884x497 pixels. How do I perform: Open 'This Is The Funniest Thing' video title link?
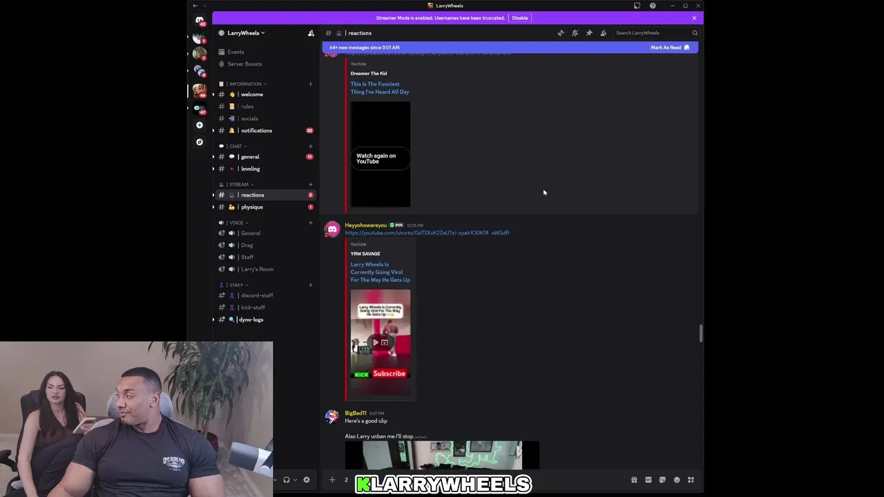tap(380, 88)
